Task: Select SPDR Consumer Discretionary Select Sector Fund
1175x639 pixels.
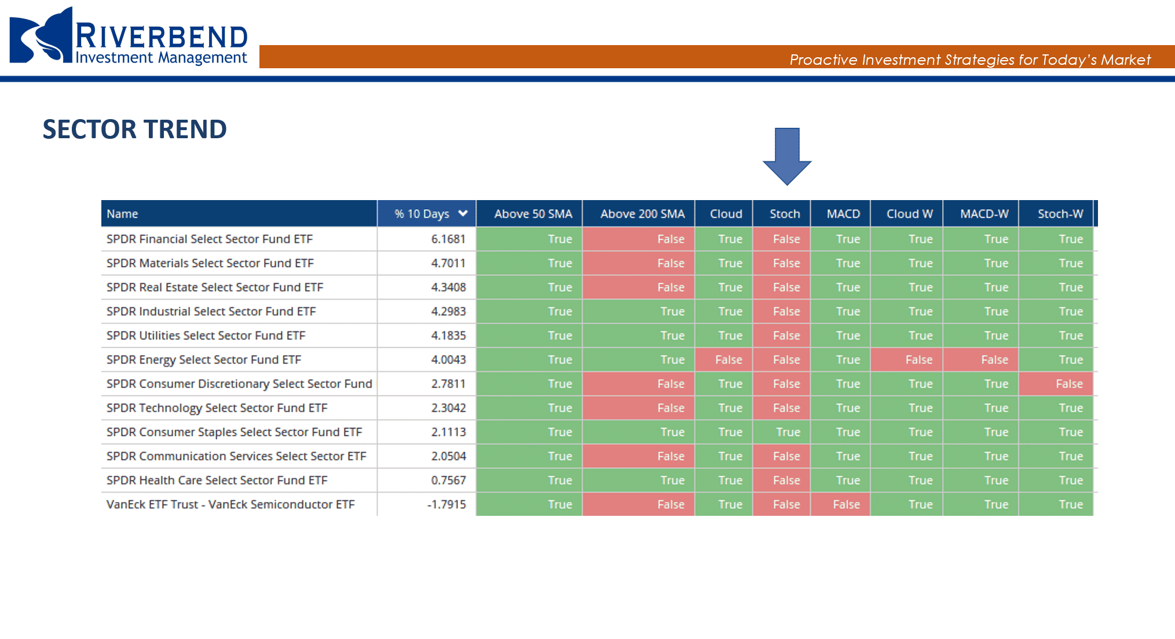Action: (239, 384)
